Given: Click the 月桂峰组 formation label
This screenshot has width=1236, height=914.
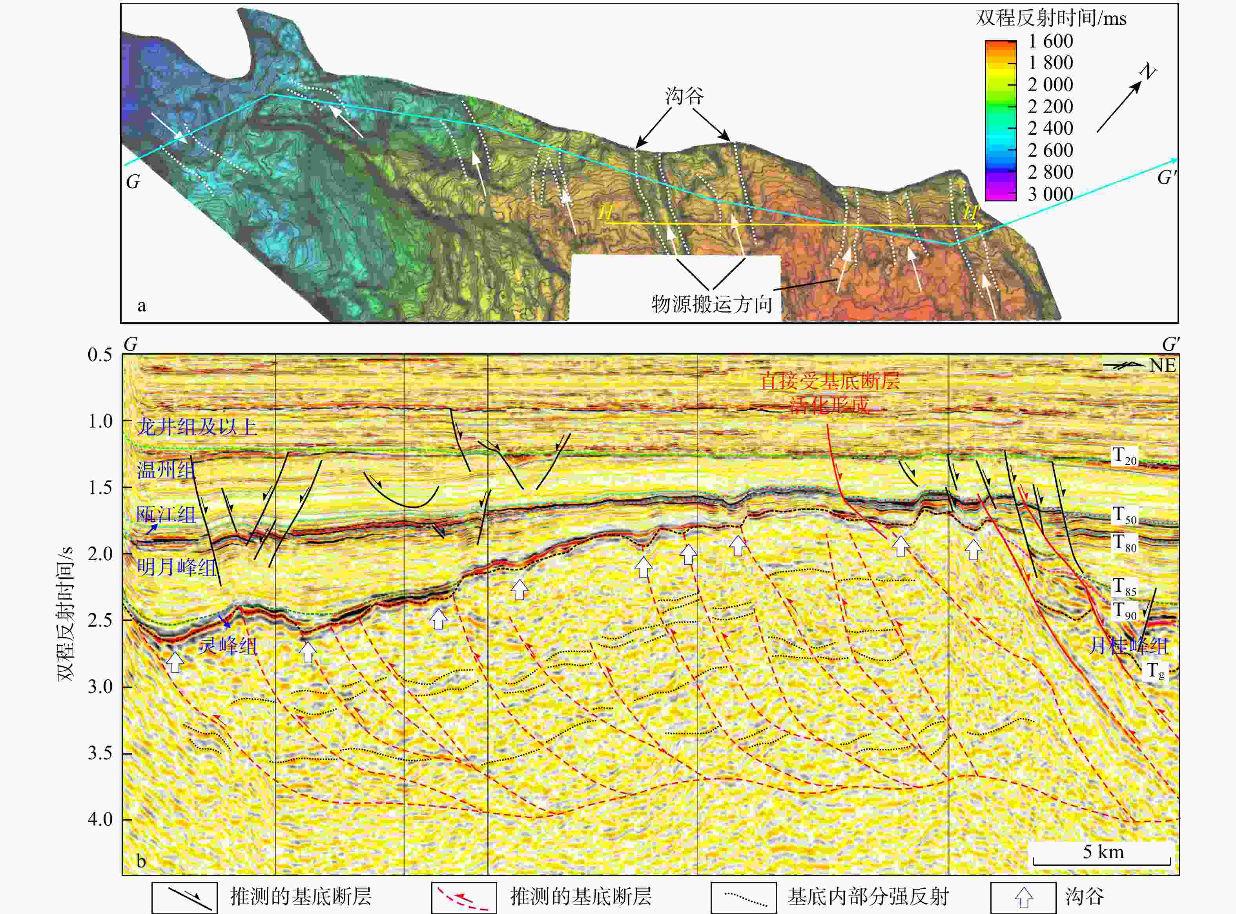Looking at the screenshot, I should pos(1129,646).
